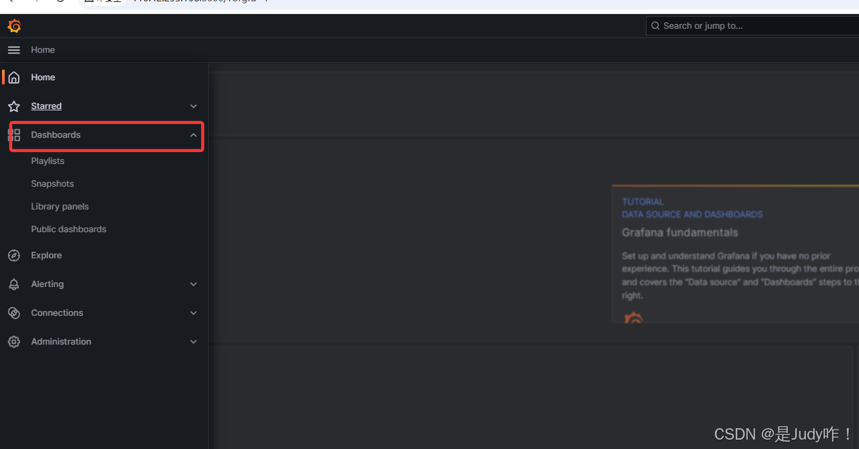The height and width of the screenshot is (449, 859).
Task: Expand the Starred section chevron
Action: pos(194,106)
